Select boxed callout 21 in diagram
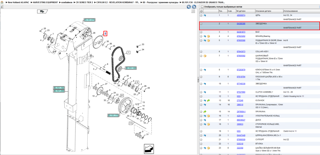320x155 pixels. (122, 95)
